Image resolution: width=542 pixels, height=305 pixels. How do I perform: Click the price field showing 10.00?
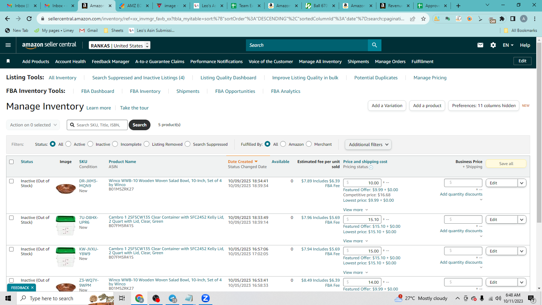pyautogui.click(x=362, y=183)
